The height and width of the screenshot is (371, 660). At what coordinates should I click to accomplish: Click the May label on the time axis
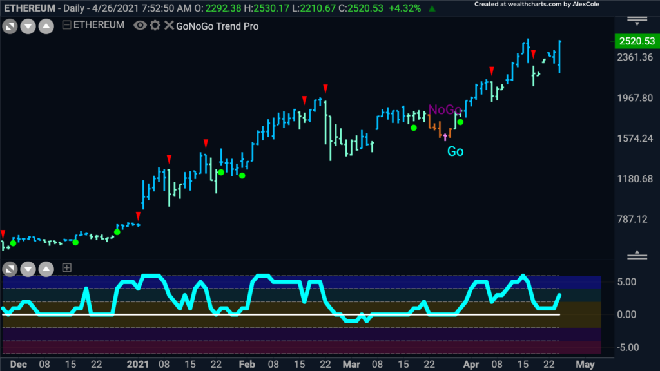click(585, 365)
